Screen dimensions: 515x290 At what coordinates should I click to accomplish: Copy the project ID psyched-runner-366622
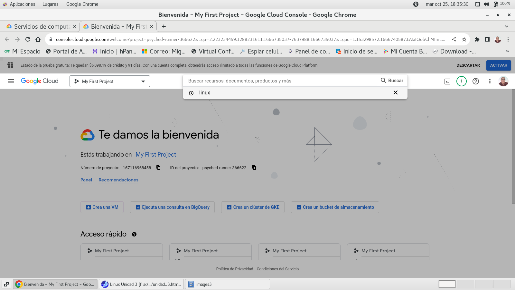254,168
